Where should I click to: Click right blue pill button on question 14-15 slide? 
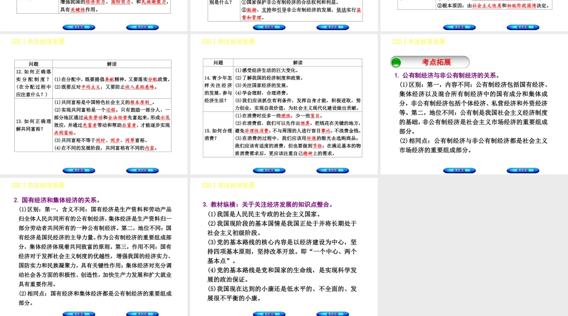(x=332, y=171)
